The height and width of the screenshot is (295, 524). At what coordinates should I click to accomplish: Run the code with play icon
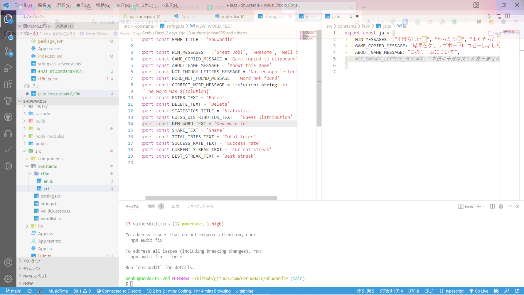point(489,16)
